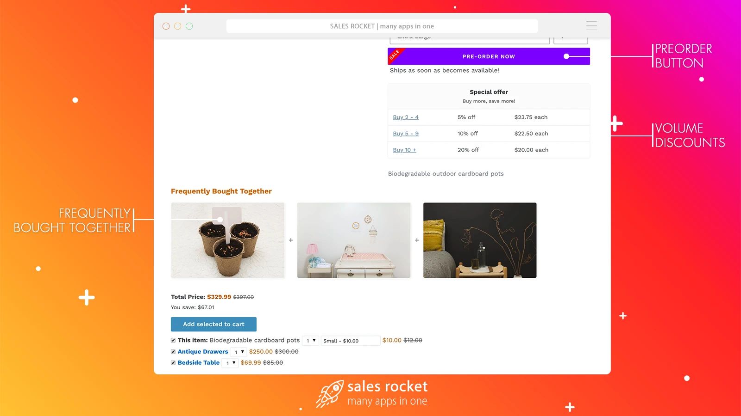Uncheck the Bedside Table checkbox
The height and width of the screenshot is (416, 741).
pyautogui.click(x=173, y=363)
